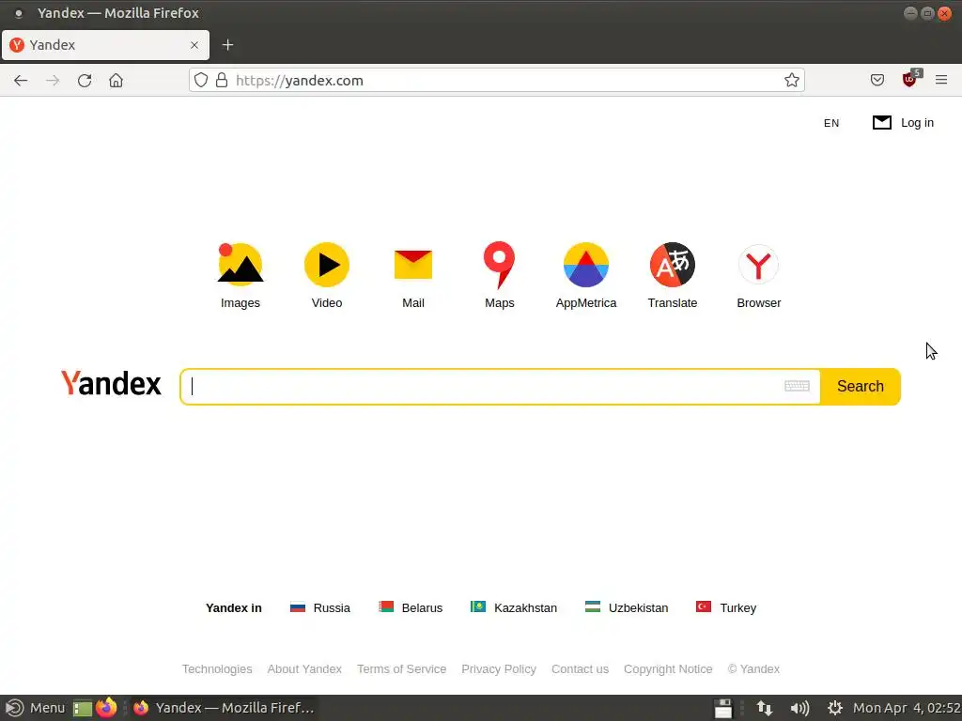Open Privacy Policy link
Viewport: 962px width, 721px height.
pyautogui.click(x=499, y=668)
